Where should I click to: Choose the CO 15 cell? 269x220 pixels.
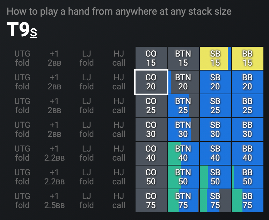pos(151,58)
